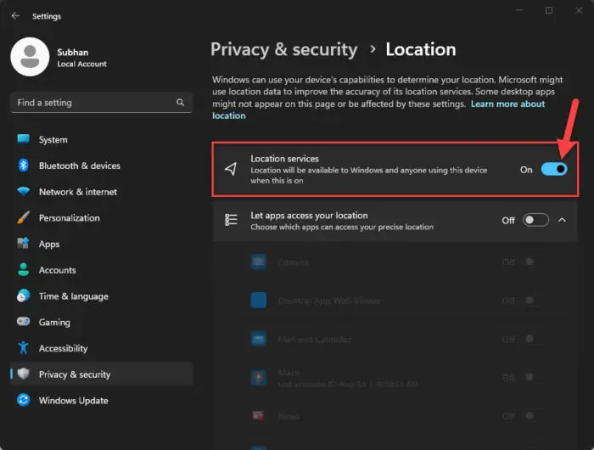The width and height of the screenshot is (594, 450).
Task: Close the Settings window
Action: coord(579,10)
